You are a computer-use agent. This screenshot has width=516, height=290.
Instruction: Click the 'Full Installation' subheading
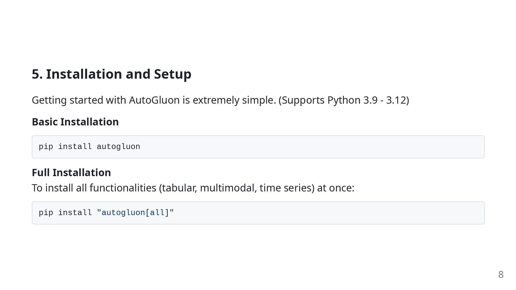click(71, 173)
